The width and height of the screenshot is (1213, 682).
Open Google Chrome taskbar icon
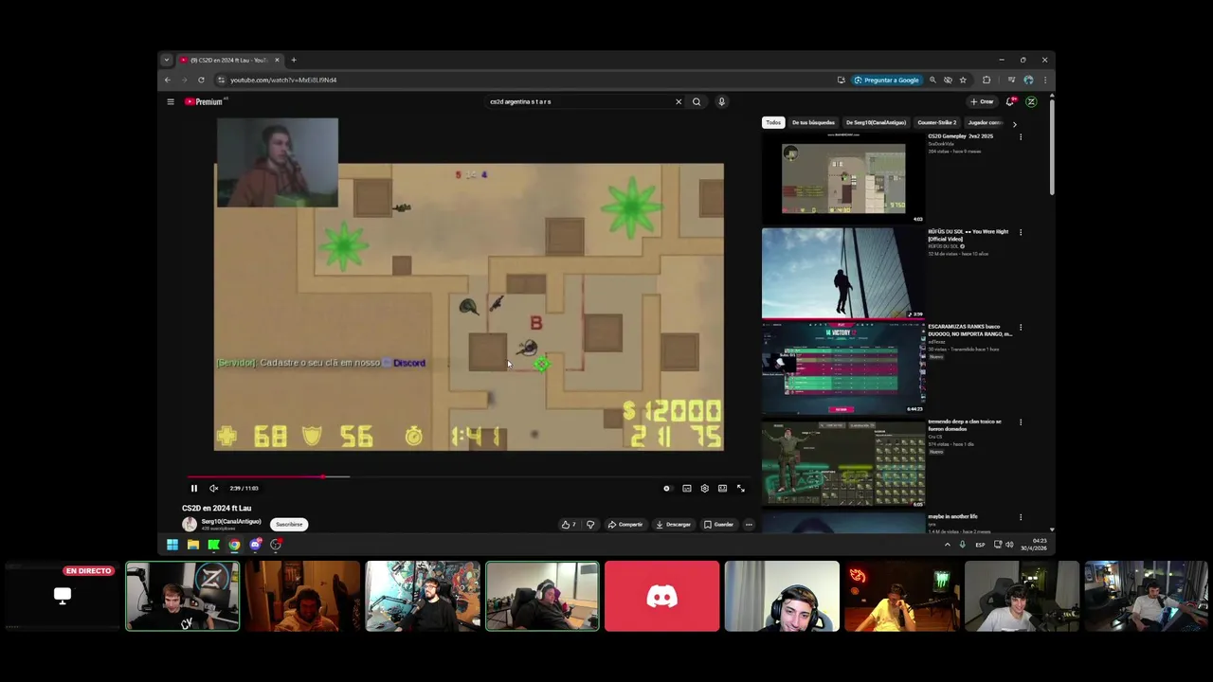click(x=234, y=545)
